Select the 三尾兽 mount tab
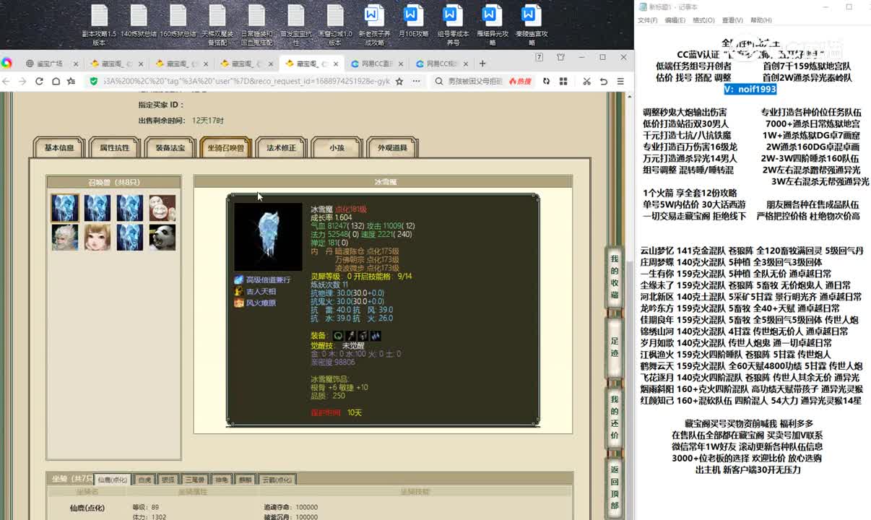871x520 pixels. [194, 480]
